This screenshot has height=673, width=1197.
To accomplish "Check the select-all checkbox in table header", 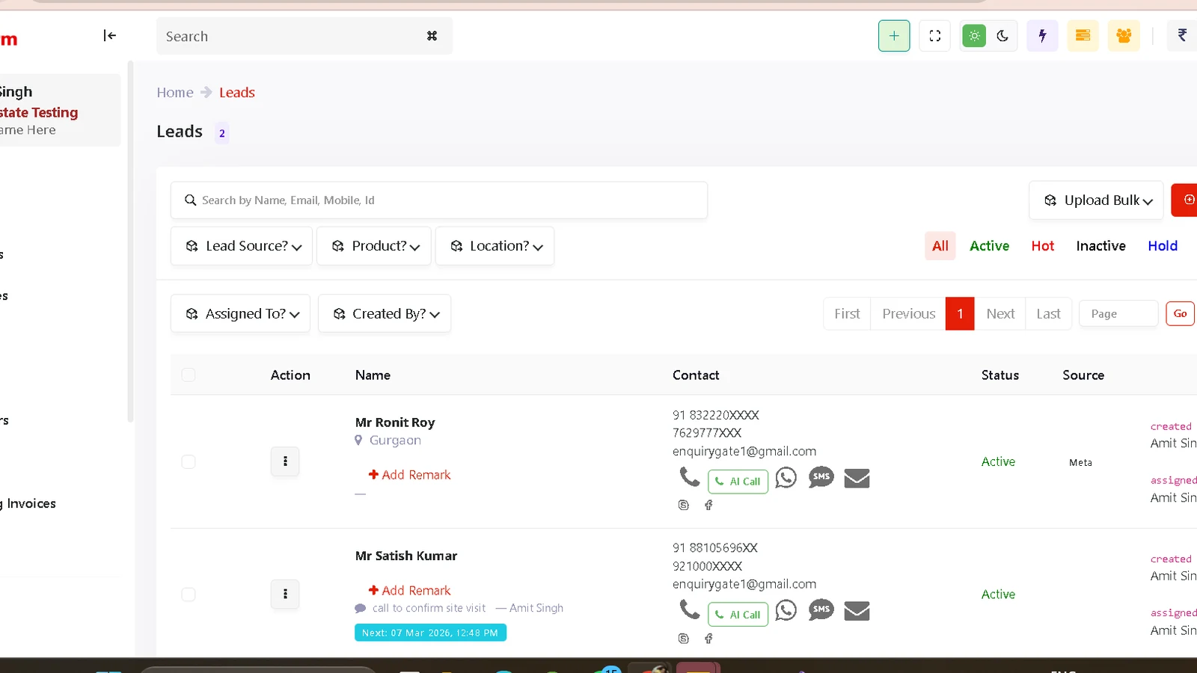I will (x=189, y=375).
